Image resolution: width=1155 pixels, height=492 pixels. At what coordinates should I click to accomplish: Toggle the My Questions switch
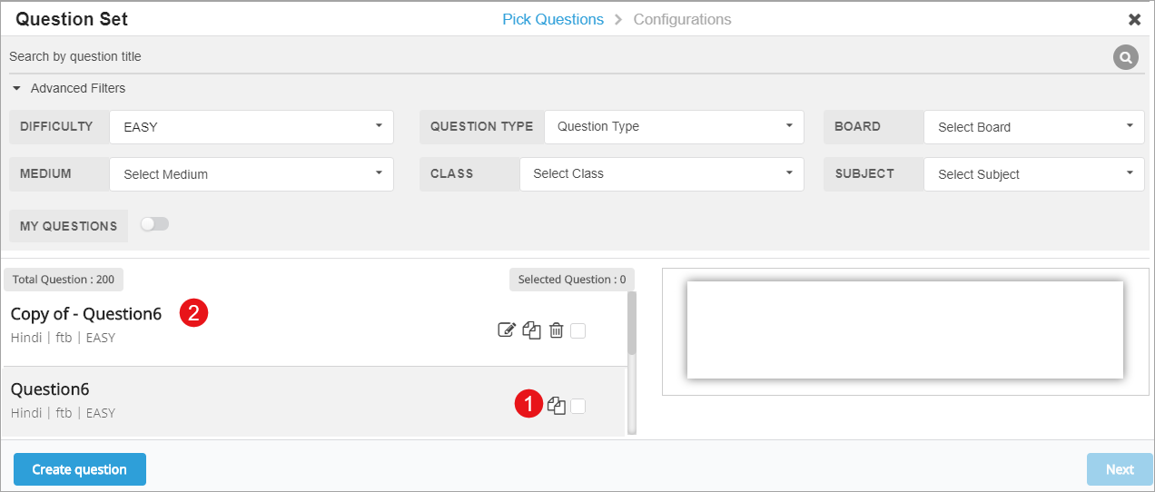tap(154, 224)
